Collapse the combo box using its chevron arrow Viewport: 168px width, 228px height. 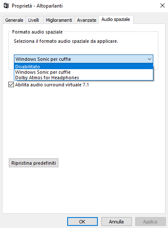(150, 59)
